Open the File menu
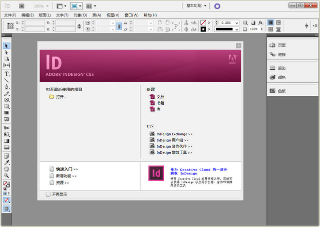This screenshot has height=227, width=320. (x=10, y=15)
